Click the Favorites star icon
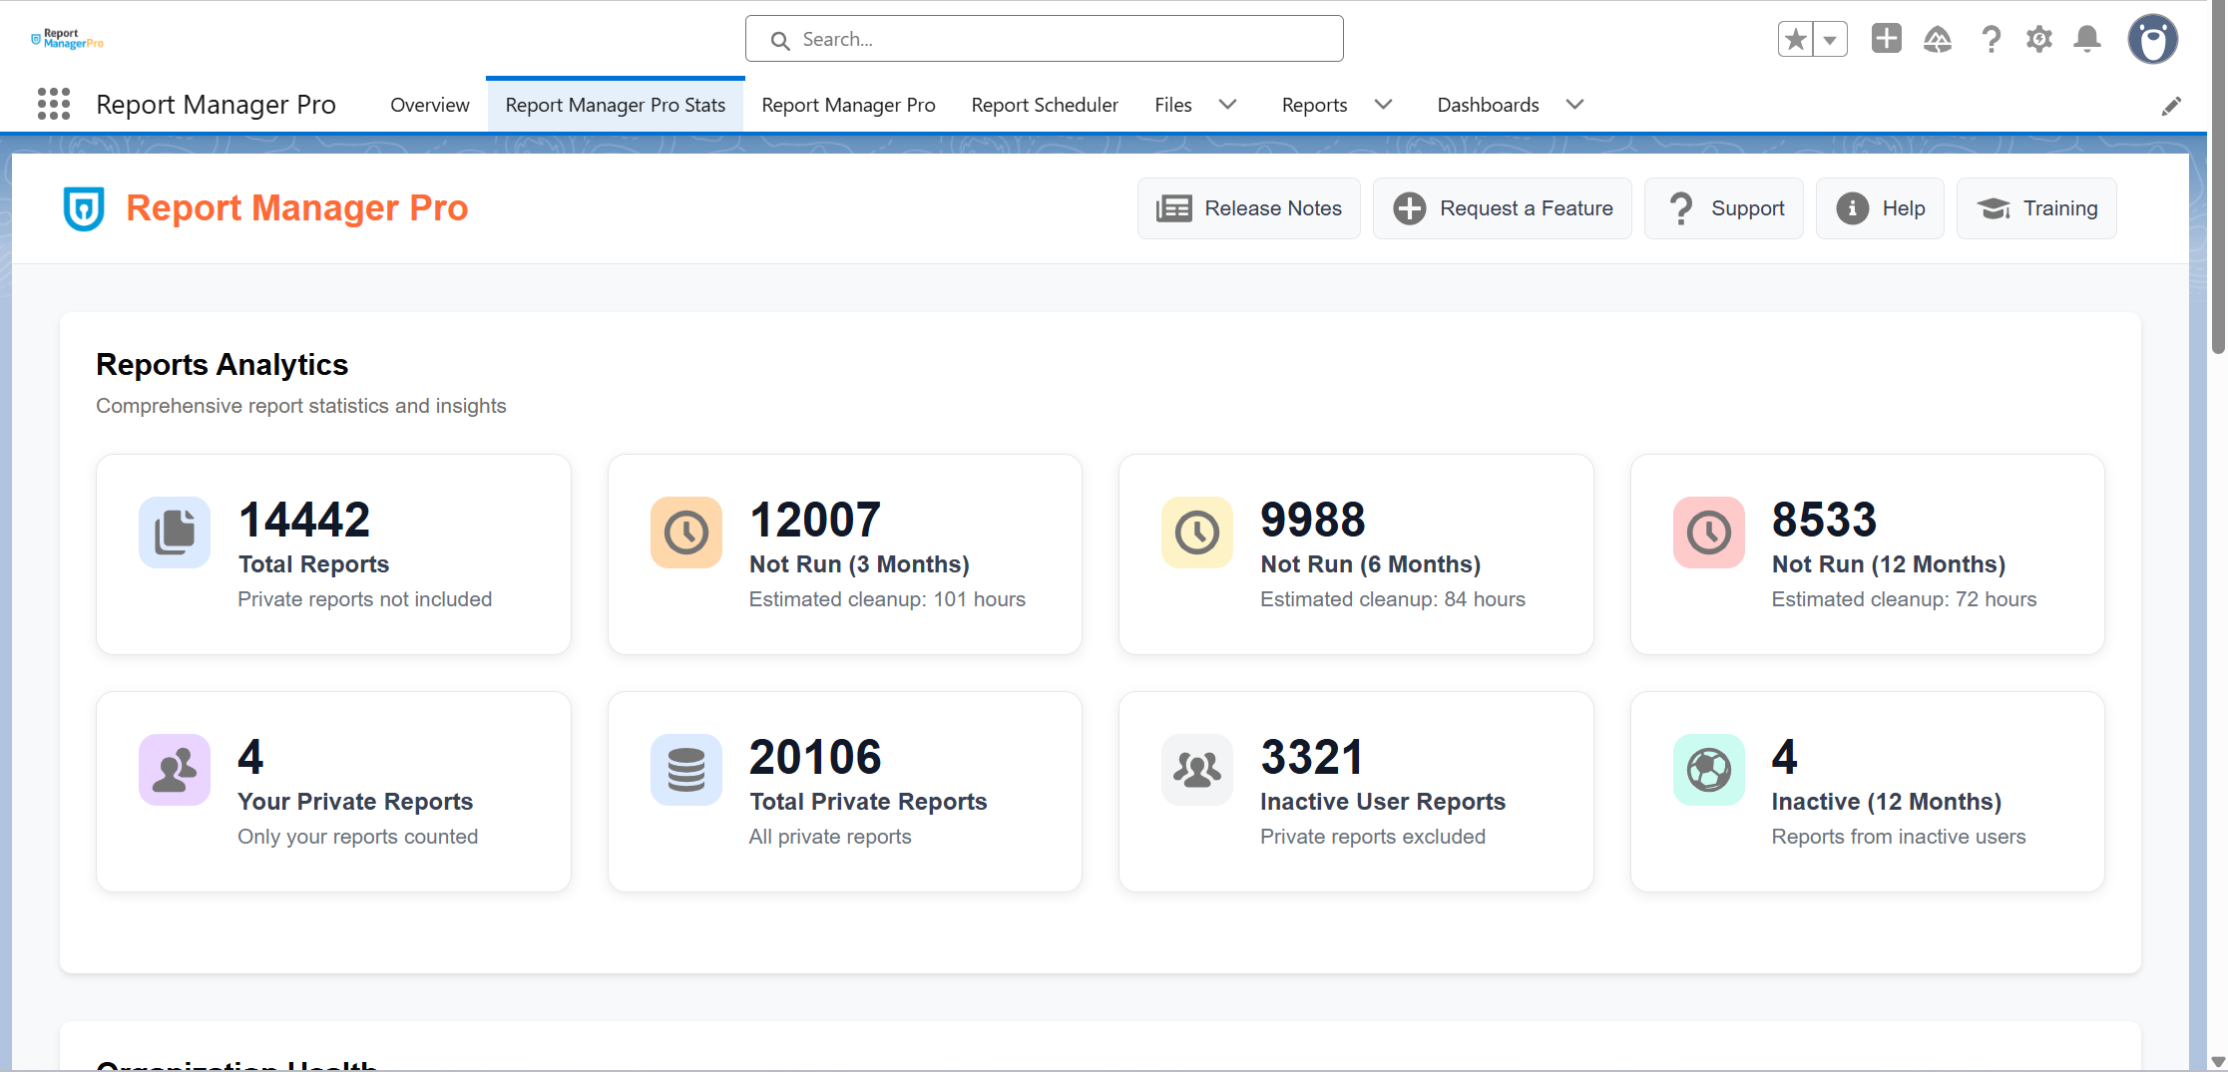2228x1072 pixels. tap(1796, 40)
